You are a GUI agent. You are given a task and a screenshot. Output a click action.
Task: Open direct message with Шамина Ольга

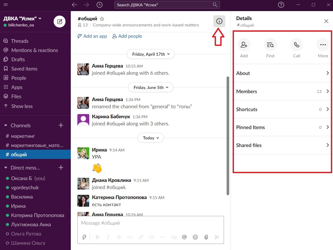coord(35,243)
